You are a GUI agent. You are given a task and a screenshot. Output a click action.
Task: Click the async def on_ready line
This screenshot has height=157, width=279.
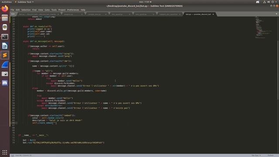click(37, 27)
